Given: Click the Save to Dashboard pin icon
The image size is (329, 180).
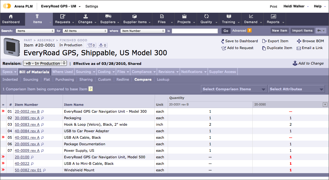Looking at the screenshot, I should (x=222, y=41).
